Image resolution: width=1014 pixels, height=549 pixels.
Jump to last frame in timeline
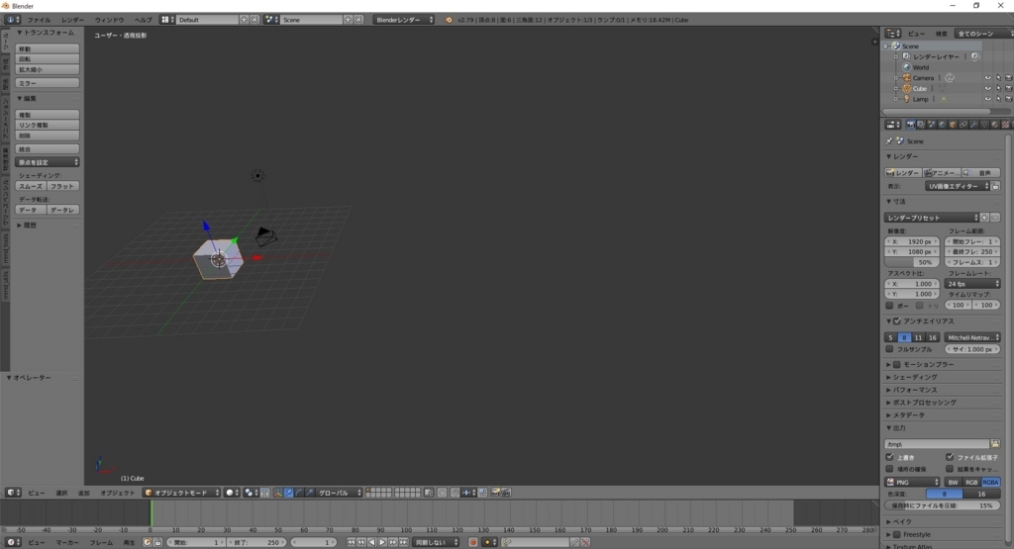(x=404, y=542)
